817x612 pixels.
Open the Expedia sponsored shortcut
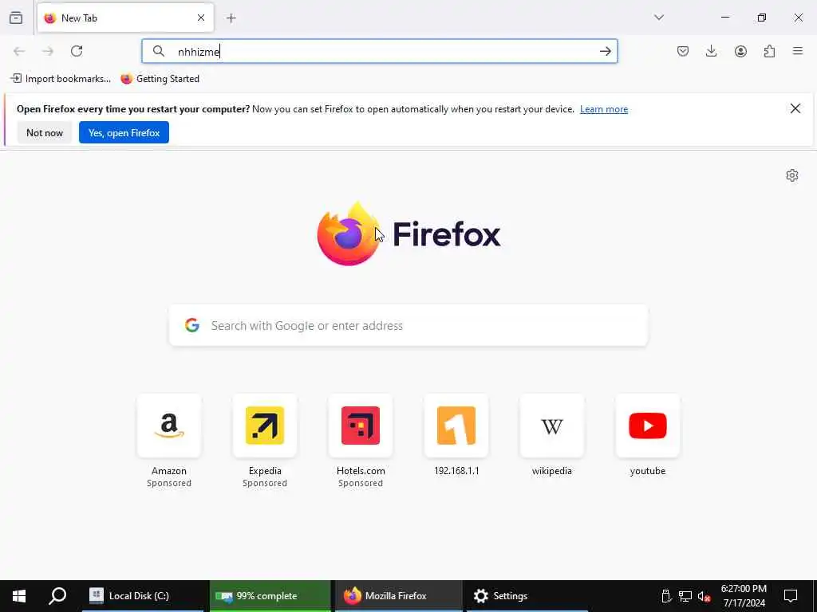pos(265,441)
